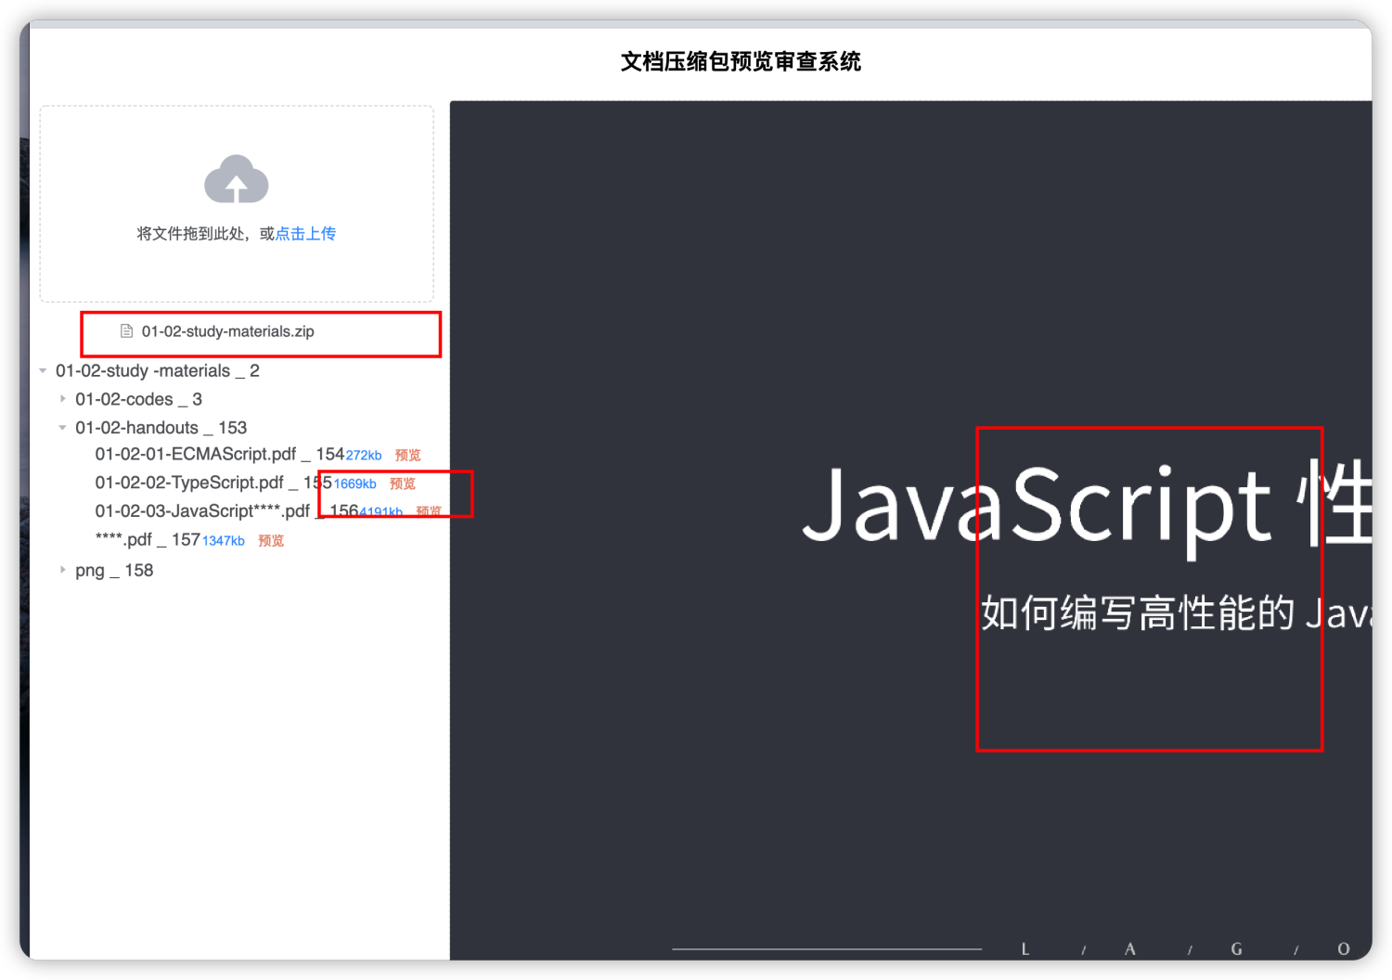Viewport: 1392px width, 980px height.
Task: Expand the png _ 158 folder
Action: click(x=62, y=570)
